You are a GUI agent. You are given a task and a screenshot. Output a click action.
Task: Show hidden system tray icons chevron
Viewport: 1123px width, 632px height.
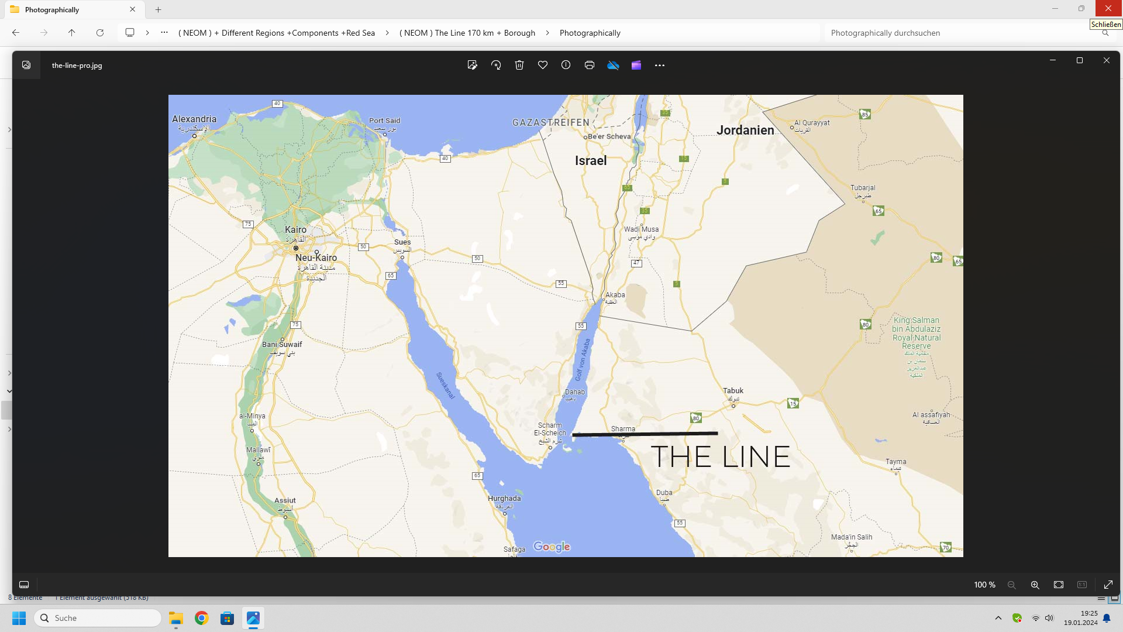tap(998, 618)
